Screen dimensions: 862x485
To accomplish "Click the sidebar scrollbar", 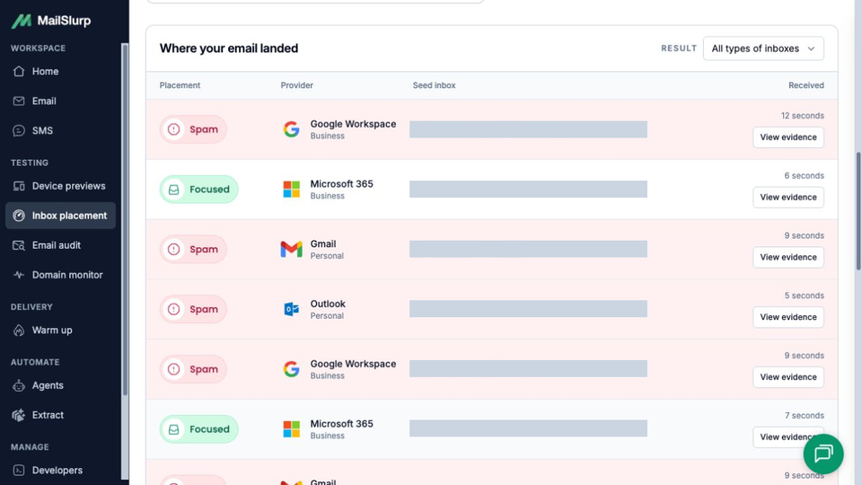I will pos(125,220).
